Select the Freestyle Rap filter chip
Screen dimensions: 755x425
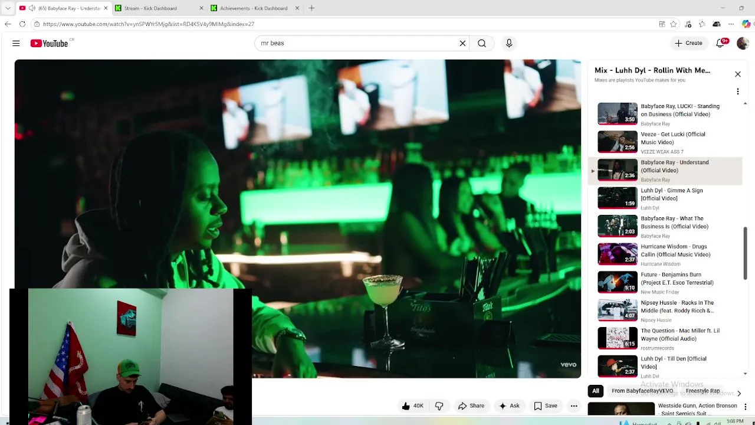(x=703, y=391)
